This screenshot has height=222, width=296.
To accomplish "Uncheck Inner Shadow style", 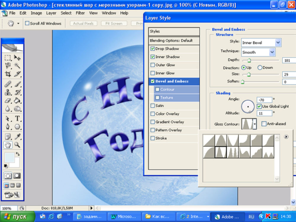I will point(152,57).
